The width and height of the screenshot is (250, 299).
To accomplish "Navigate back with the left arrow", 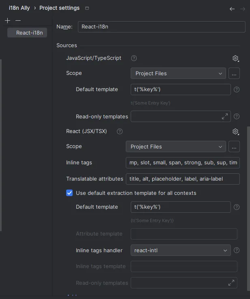I will click(x=232, y=9).
